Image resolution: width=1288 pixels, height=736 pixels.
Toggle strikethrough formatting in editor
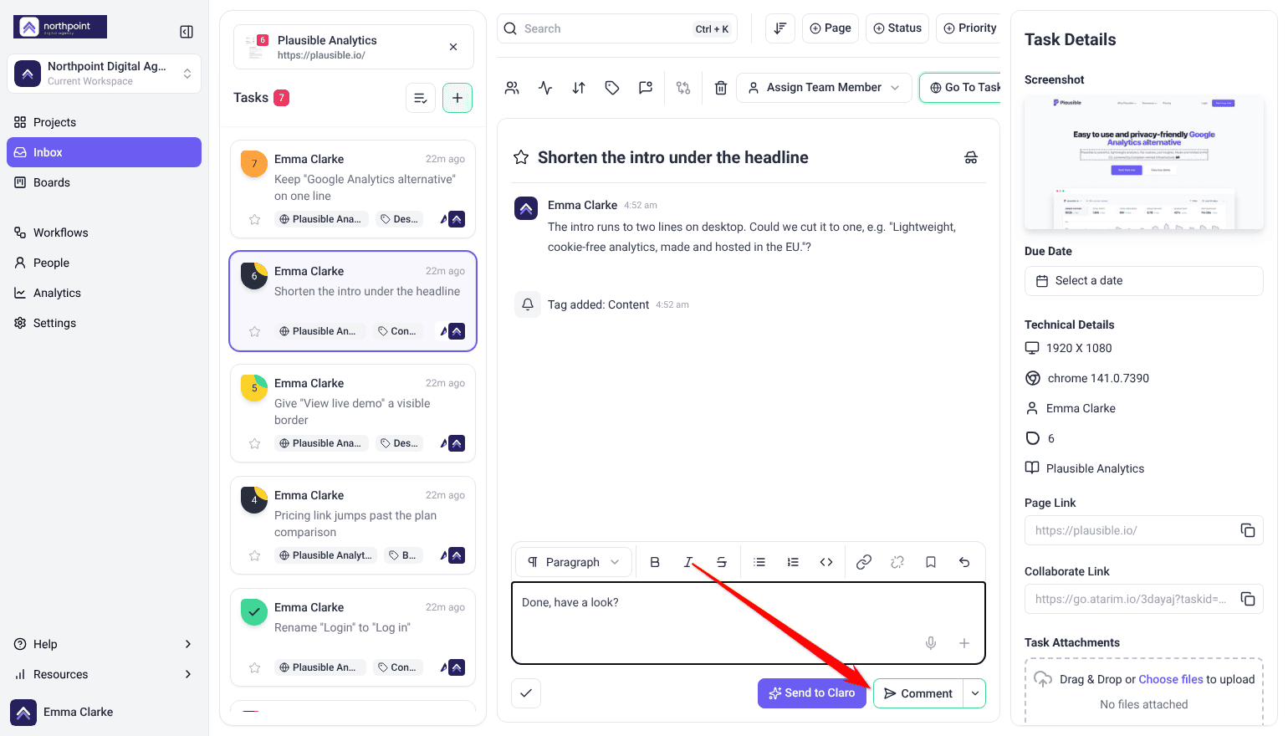(722, 562)
